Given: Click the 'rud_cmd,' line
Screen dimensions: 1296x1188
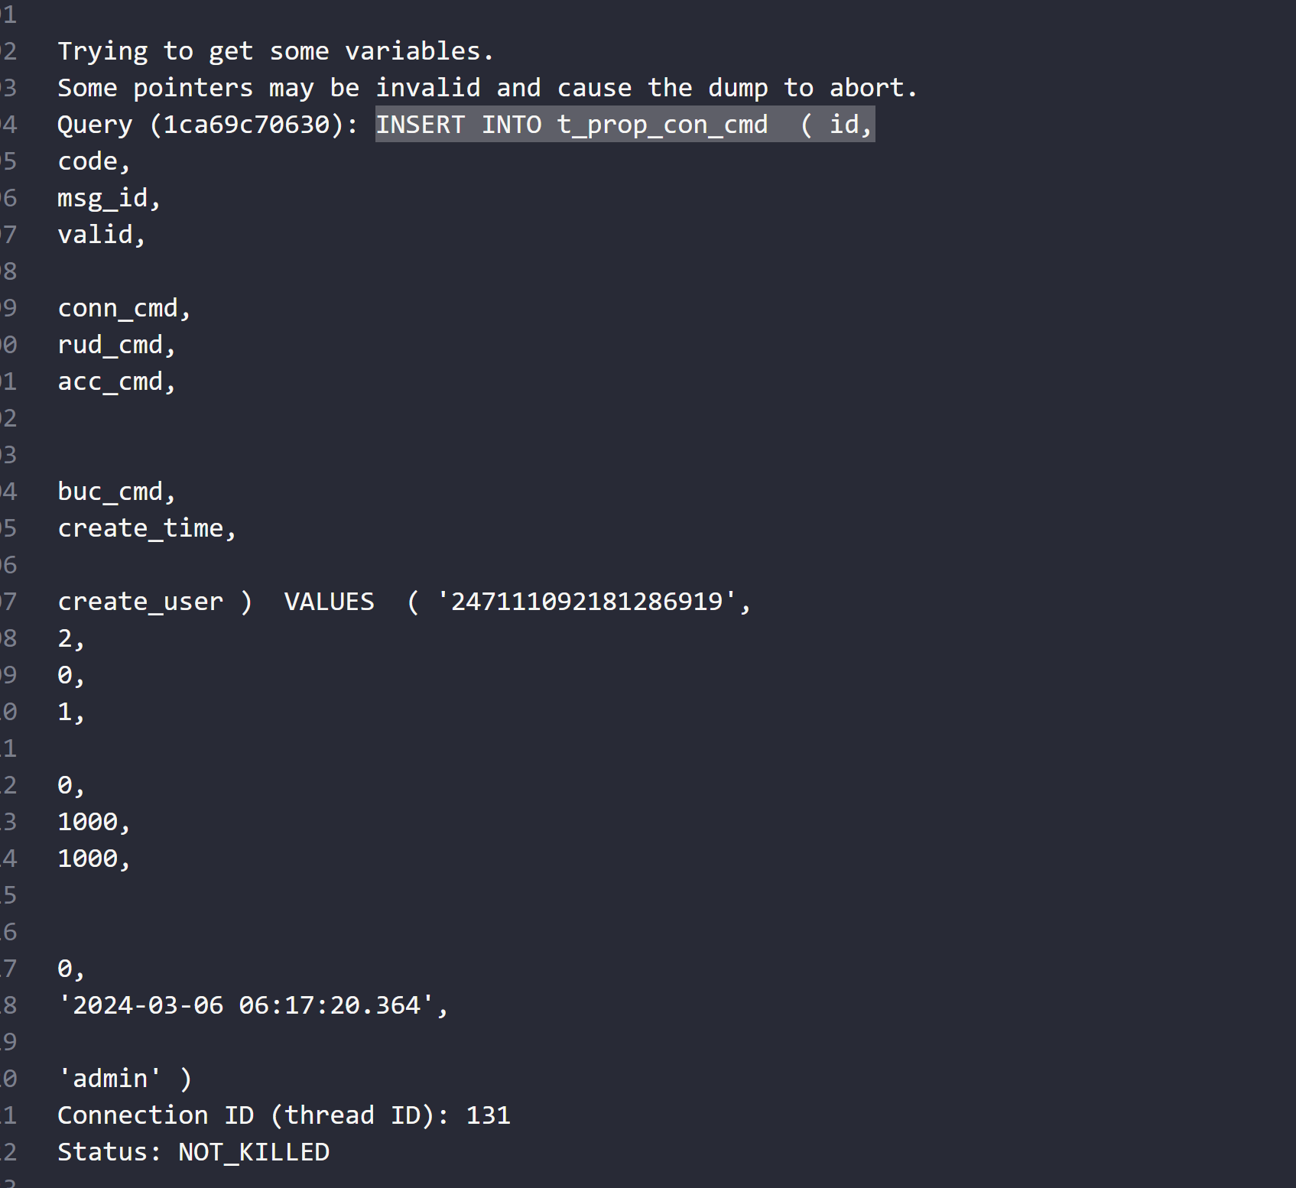Looking at the screenshot, I should pos(116,345).
